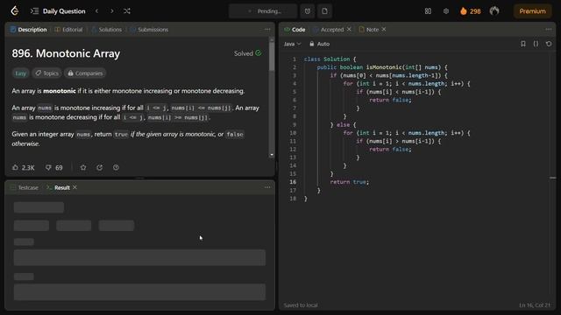This screenshot has width=561, height=315.
Task: Open the Accepted tab
Action: coord(329,30)
